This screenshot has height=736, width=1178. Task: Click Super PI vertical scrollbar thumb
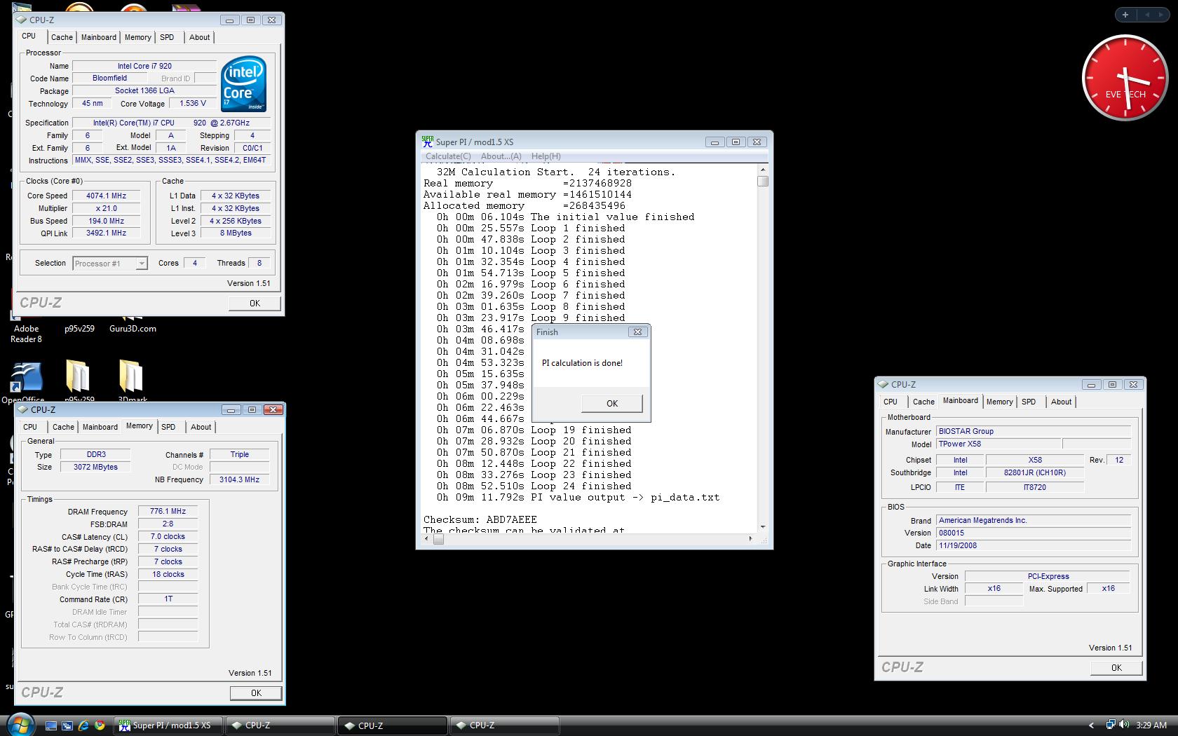[x=763, y=182]
